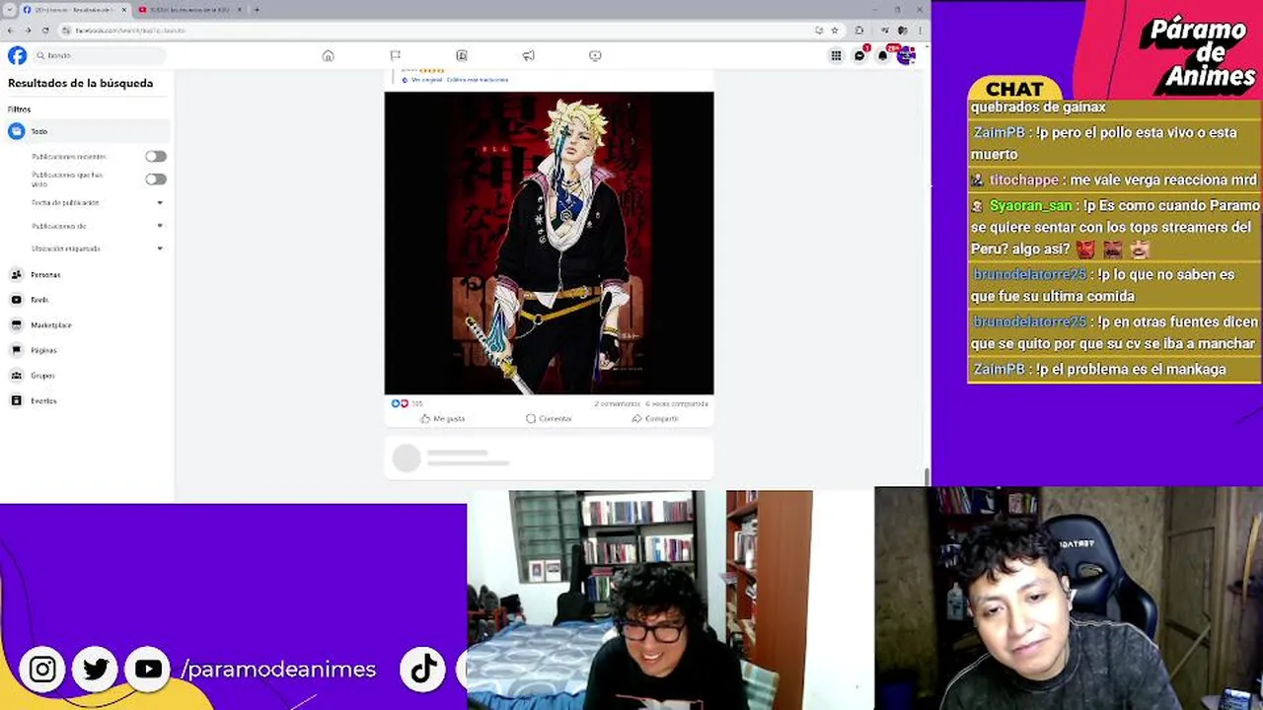Click Comentar on the post
The image size is (1263, 710).
coord(549,418)
